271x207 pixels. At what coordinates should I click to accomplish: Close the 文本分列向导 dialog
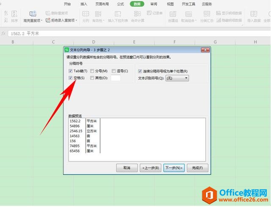tap(205, 50)
